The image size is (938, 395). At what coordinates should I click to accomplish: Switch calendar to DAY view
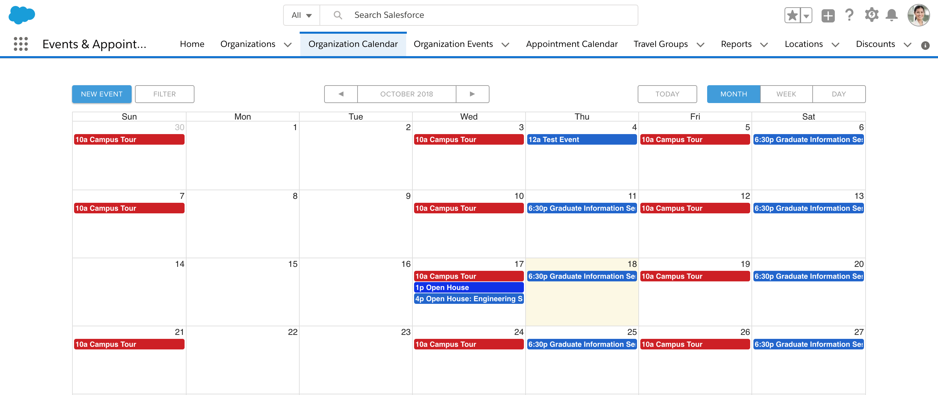coord(838,94)
